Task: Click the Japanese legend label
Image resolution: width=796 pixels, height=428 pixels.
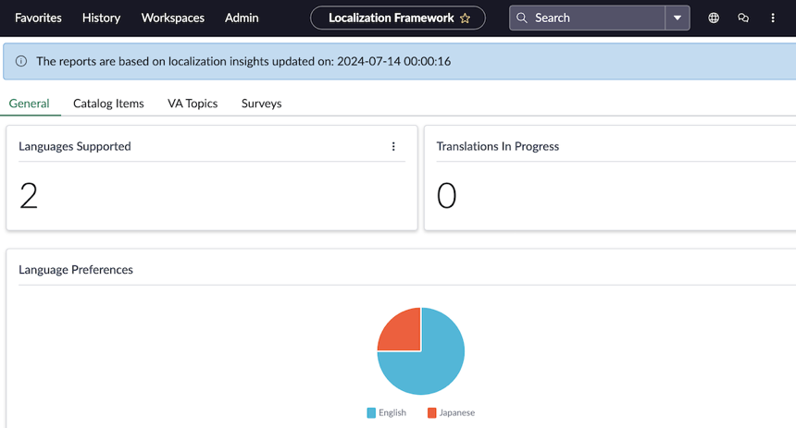Action: tap(457, 413)
